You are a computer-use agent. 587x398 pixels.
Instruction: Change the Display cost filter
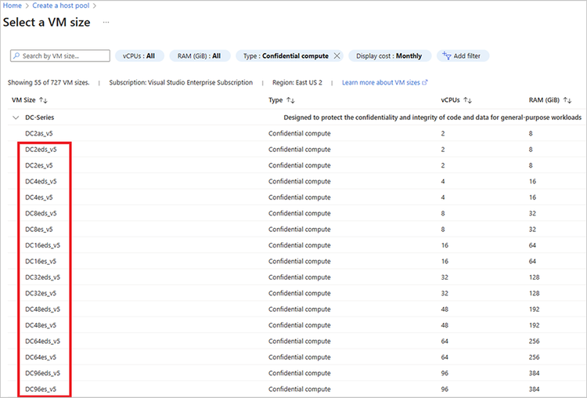coord(388,56)
